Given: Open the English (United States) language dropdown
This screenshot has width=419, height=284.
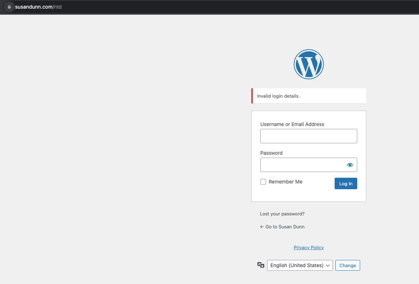Looking at the screenshot, I should point(300,265).
